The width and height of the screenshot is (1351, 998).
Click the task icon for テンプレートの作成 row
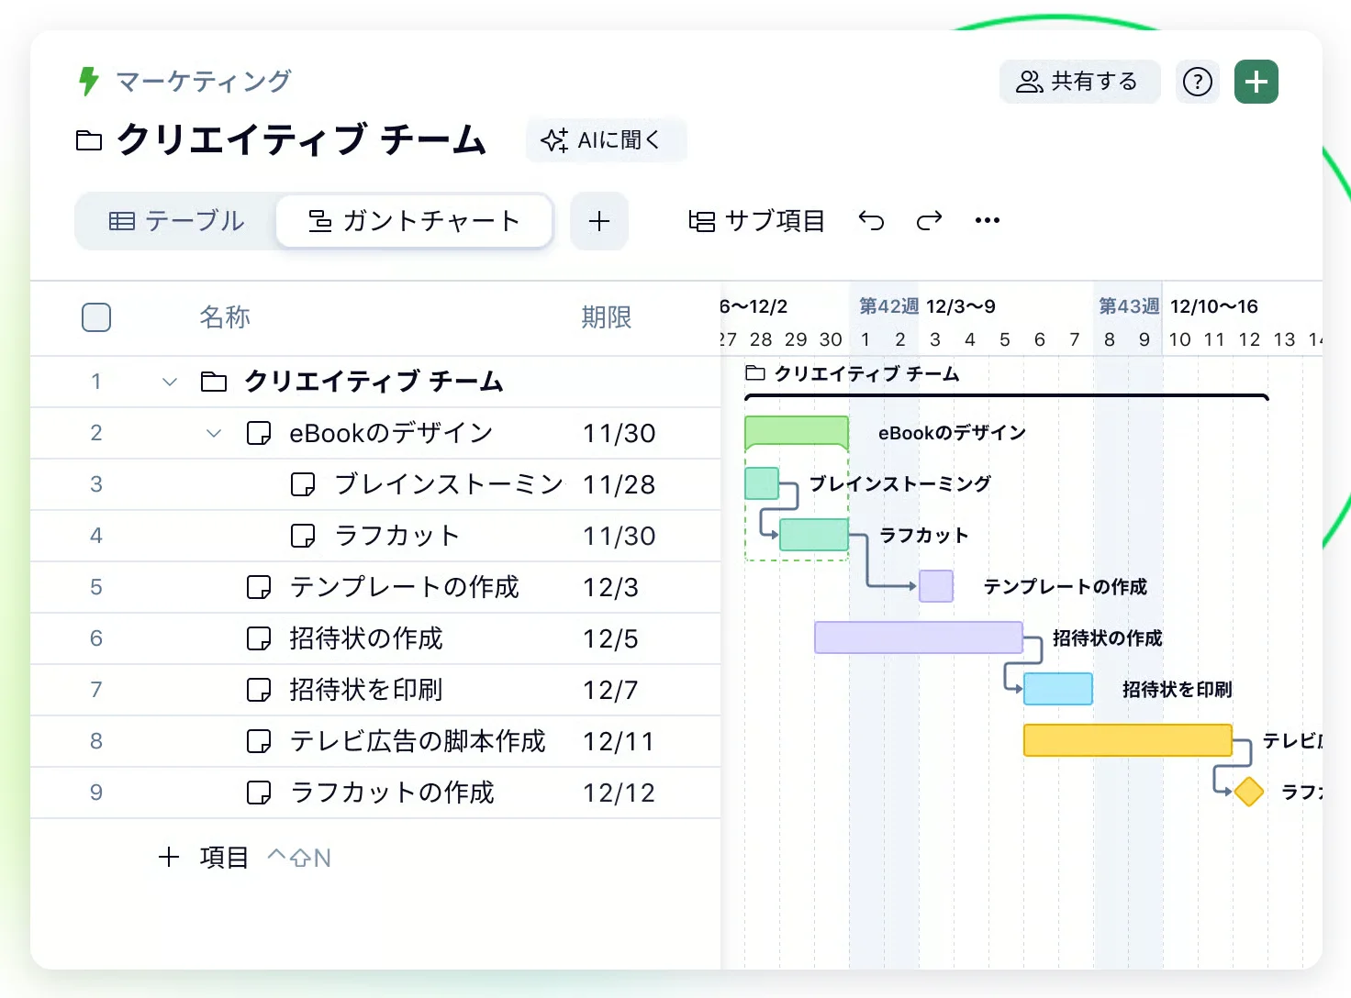(259, 587)
